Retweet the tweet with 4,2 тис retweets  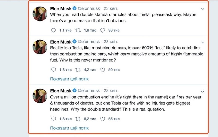point(78,70)
